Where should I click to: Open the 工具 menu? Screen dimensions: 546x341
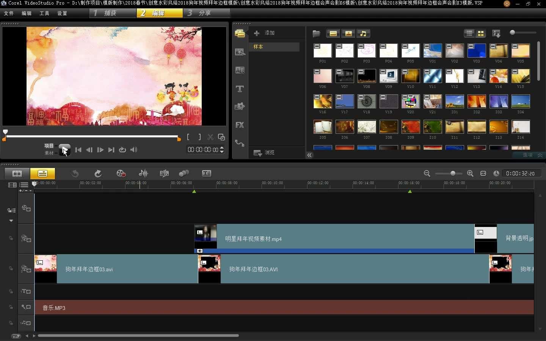tap(44, 13)
